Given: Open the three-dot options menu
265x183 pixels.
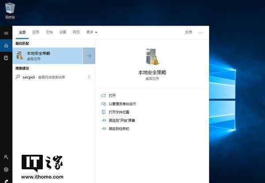Looking at the screenshot, I should [x=201, y=32].
